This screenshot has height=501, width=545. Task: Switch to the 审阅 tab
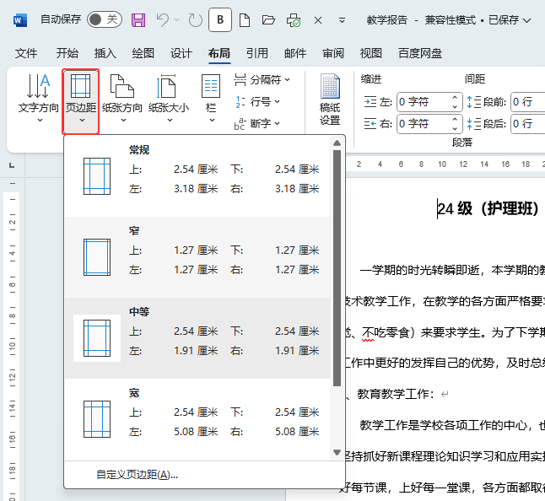pos(333,53)
